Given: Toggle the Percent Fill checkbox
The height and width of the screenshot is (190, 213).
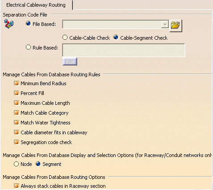Looking at the screenshot, I should click(17, 93).
